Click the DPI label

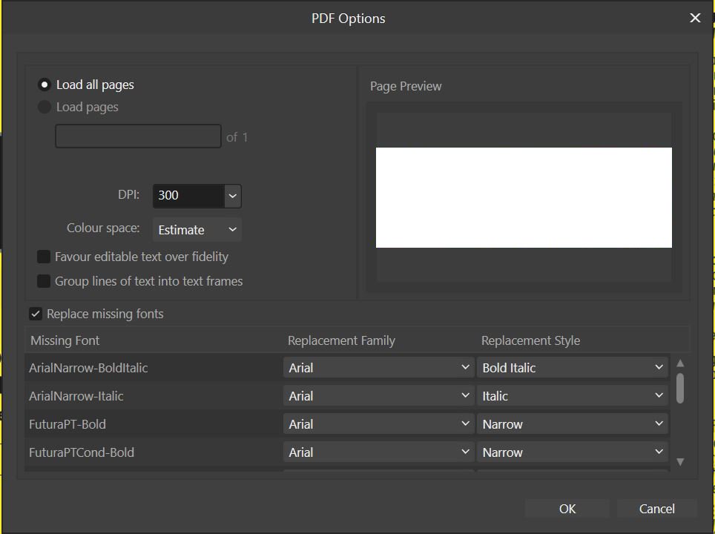click(x=128, y=195)
